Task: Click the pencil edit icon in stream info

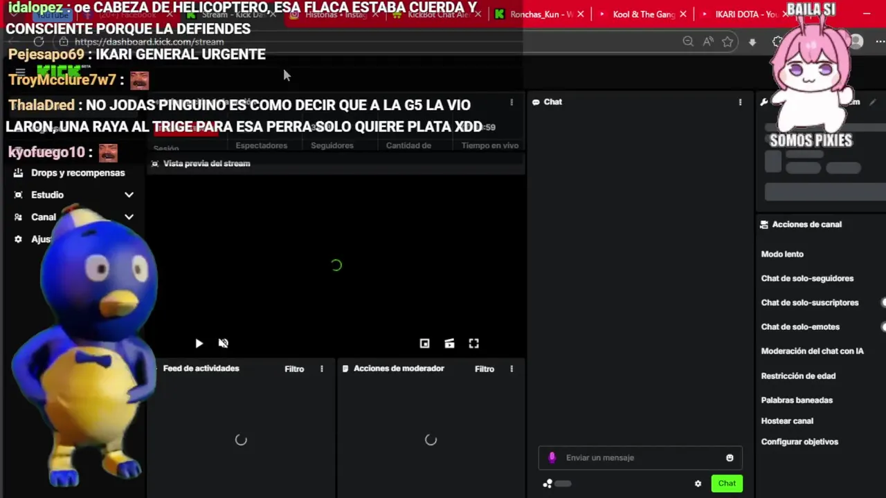Action: point(873,102)
